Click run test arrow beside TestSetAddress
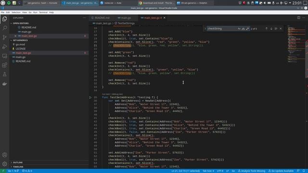308x173 pixels. point(90,97)
